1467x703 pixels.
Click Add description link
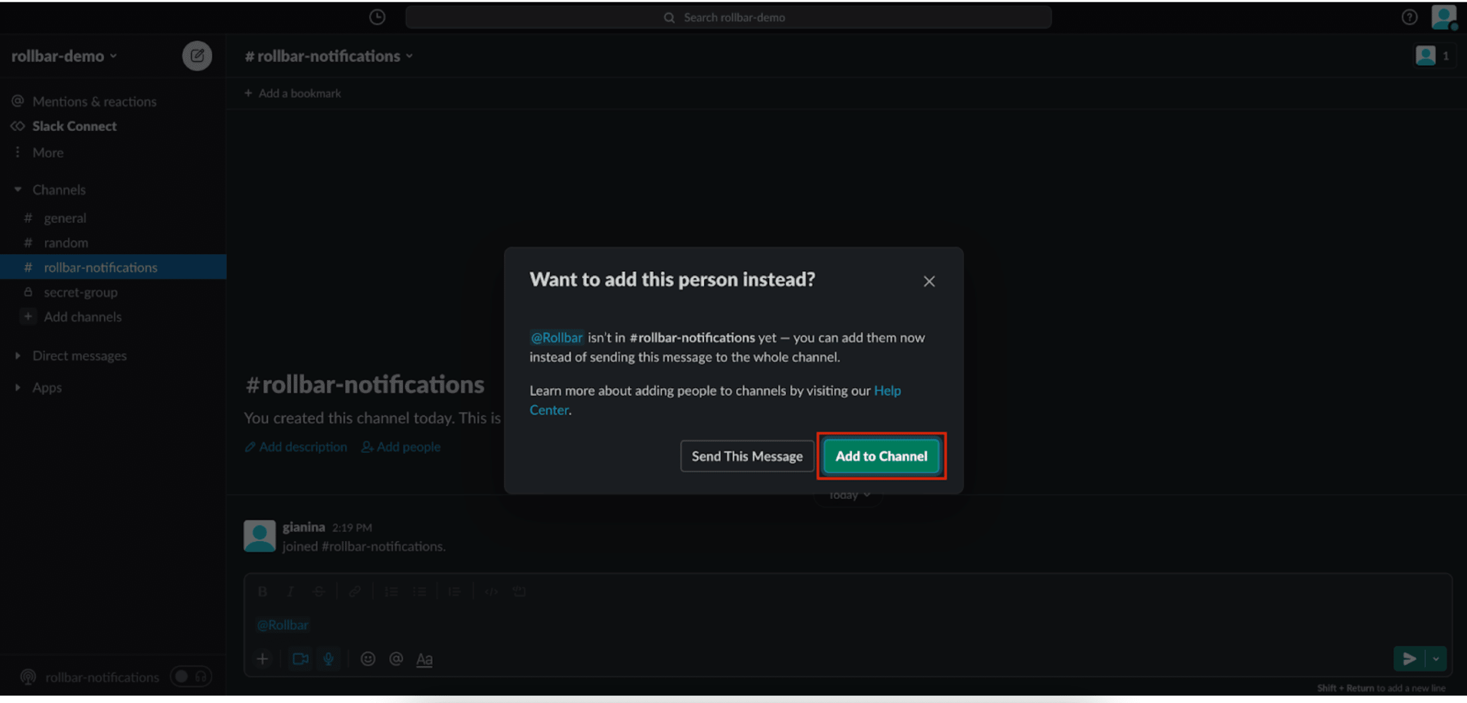point(296,447)
